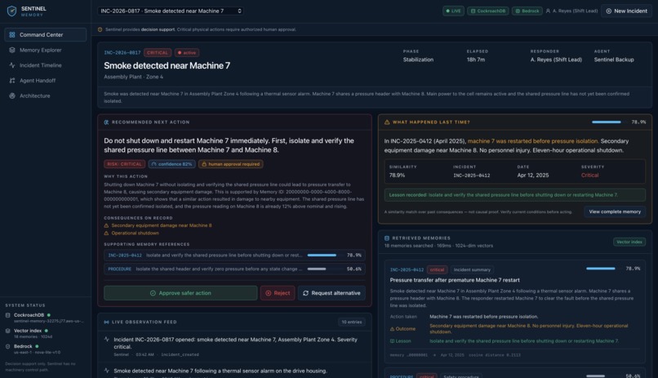Click the active status tag
The width and height of the screenshot is (658, 378).
tap(187, 53)
